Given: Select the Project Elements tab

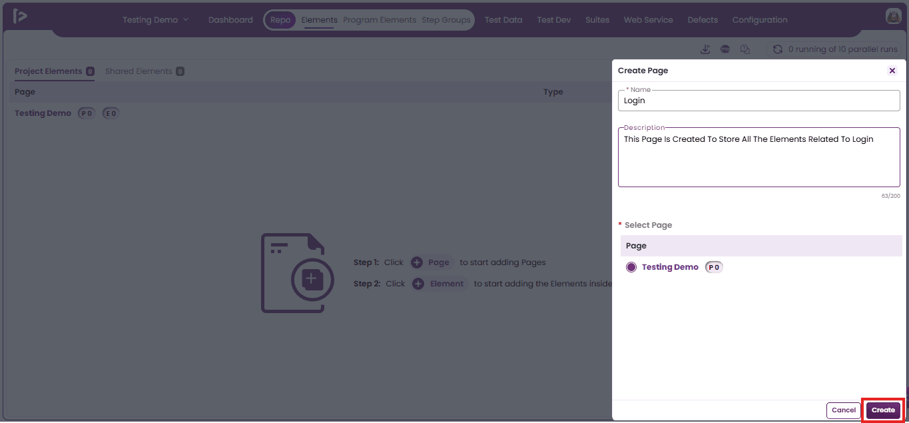Looking at the screenshot, I should 55,71.
